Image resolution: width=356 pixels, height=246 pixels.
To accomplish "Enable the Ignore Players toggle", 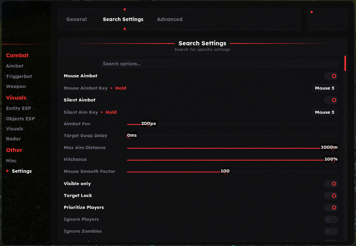I will click(331, 219).
